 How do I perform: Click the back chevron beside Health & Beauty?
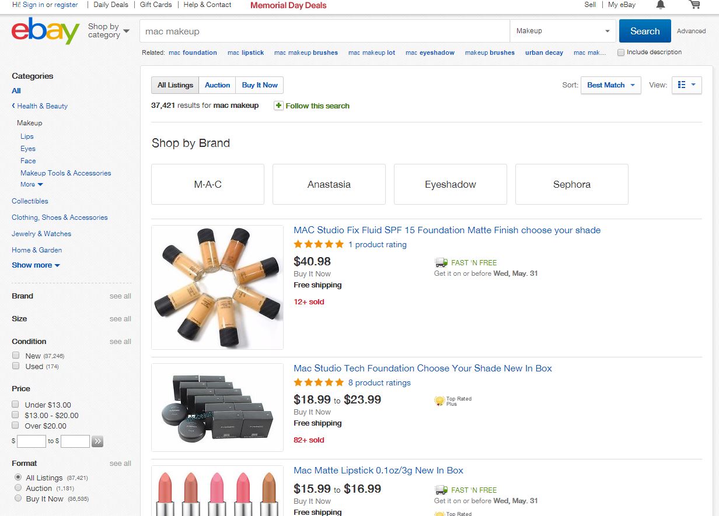[13, 106]
